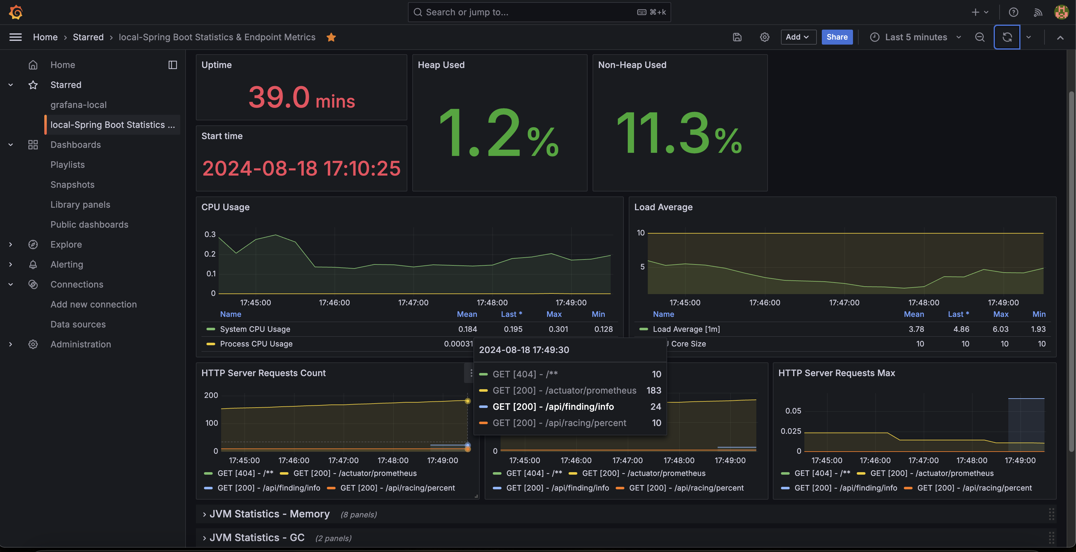Focus the Search or jump to field

pyautogui.click(x=539, y=12)
